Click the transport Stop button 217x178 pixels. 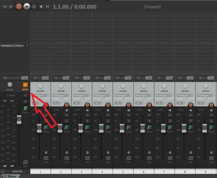pyautogui.click(x=41, y=7)
